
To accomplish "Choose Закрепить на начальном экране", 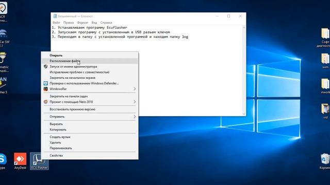I will point(90,78).
